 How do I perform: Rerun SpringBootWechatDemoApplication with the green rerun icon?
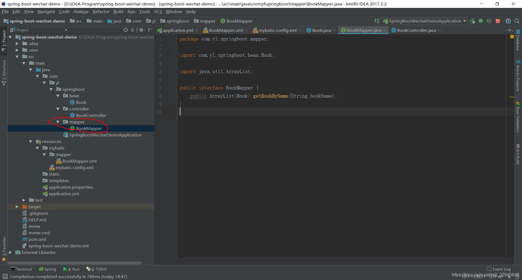(473, 21)
